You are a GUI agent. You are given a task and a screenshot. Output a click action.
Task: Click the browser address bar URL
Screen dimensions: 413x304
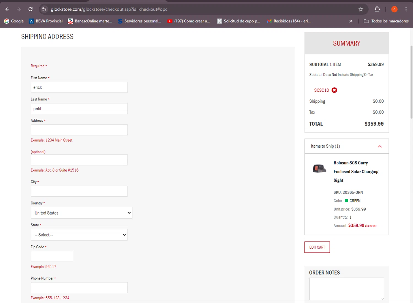[x=109, y=9]
